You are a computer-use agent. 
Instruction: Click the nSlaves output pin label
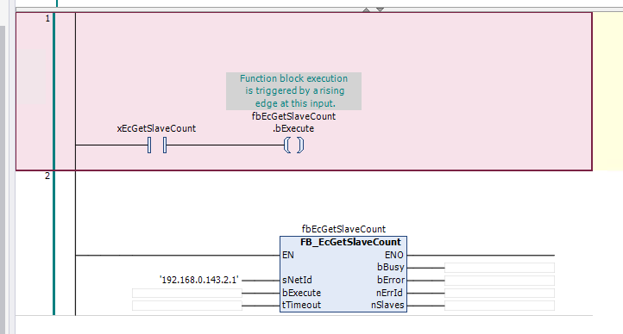tap(387, 305)
